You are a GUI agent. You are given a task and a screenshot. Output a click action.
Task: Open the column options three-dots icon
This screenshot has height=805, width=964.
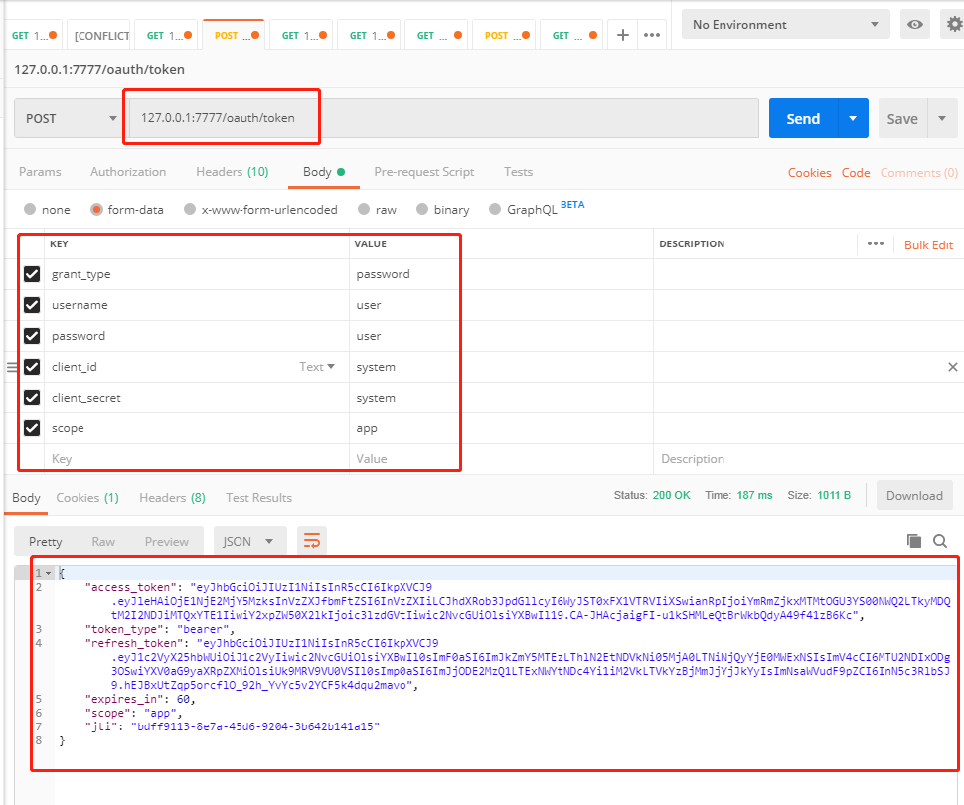[875, 243]
